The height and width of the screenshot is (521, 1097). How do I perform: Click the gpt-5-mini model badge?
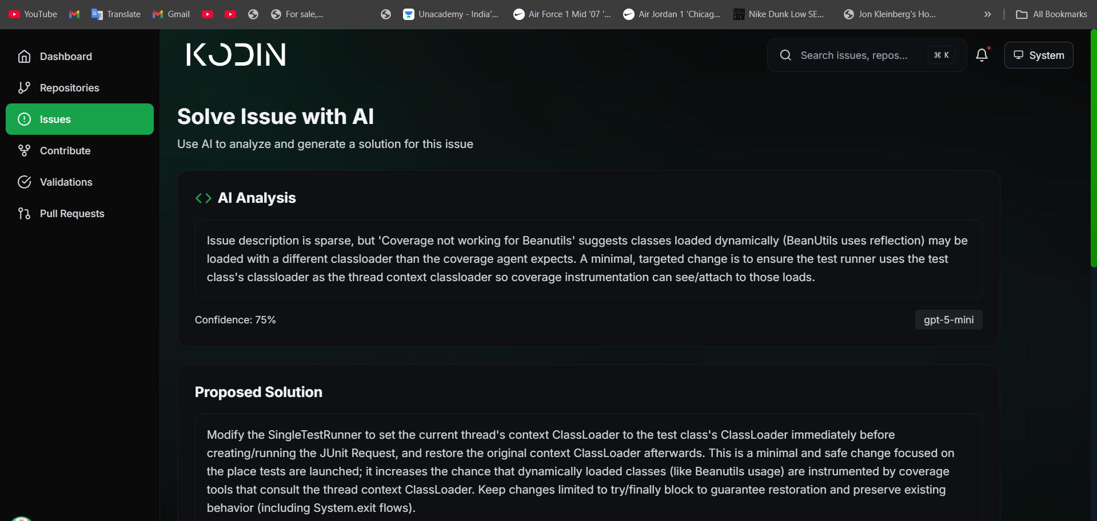click(948, 320)
